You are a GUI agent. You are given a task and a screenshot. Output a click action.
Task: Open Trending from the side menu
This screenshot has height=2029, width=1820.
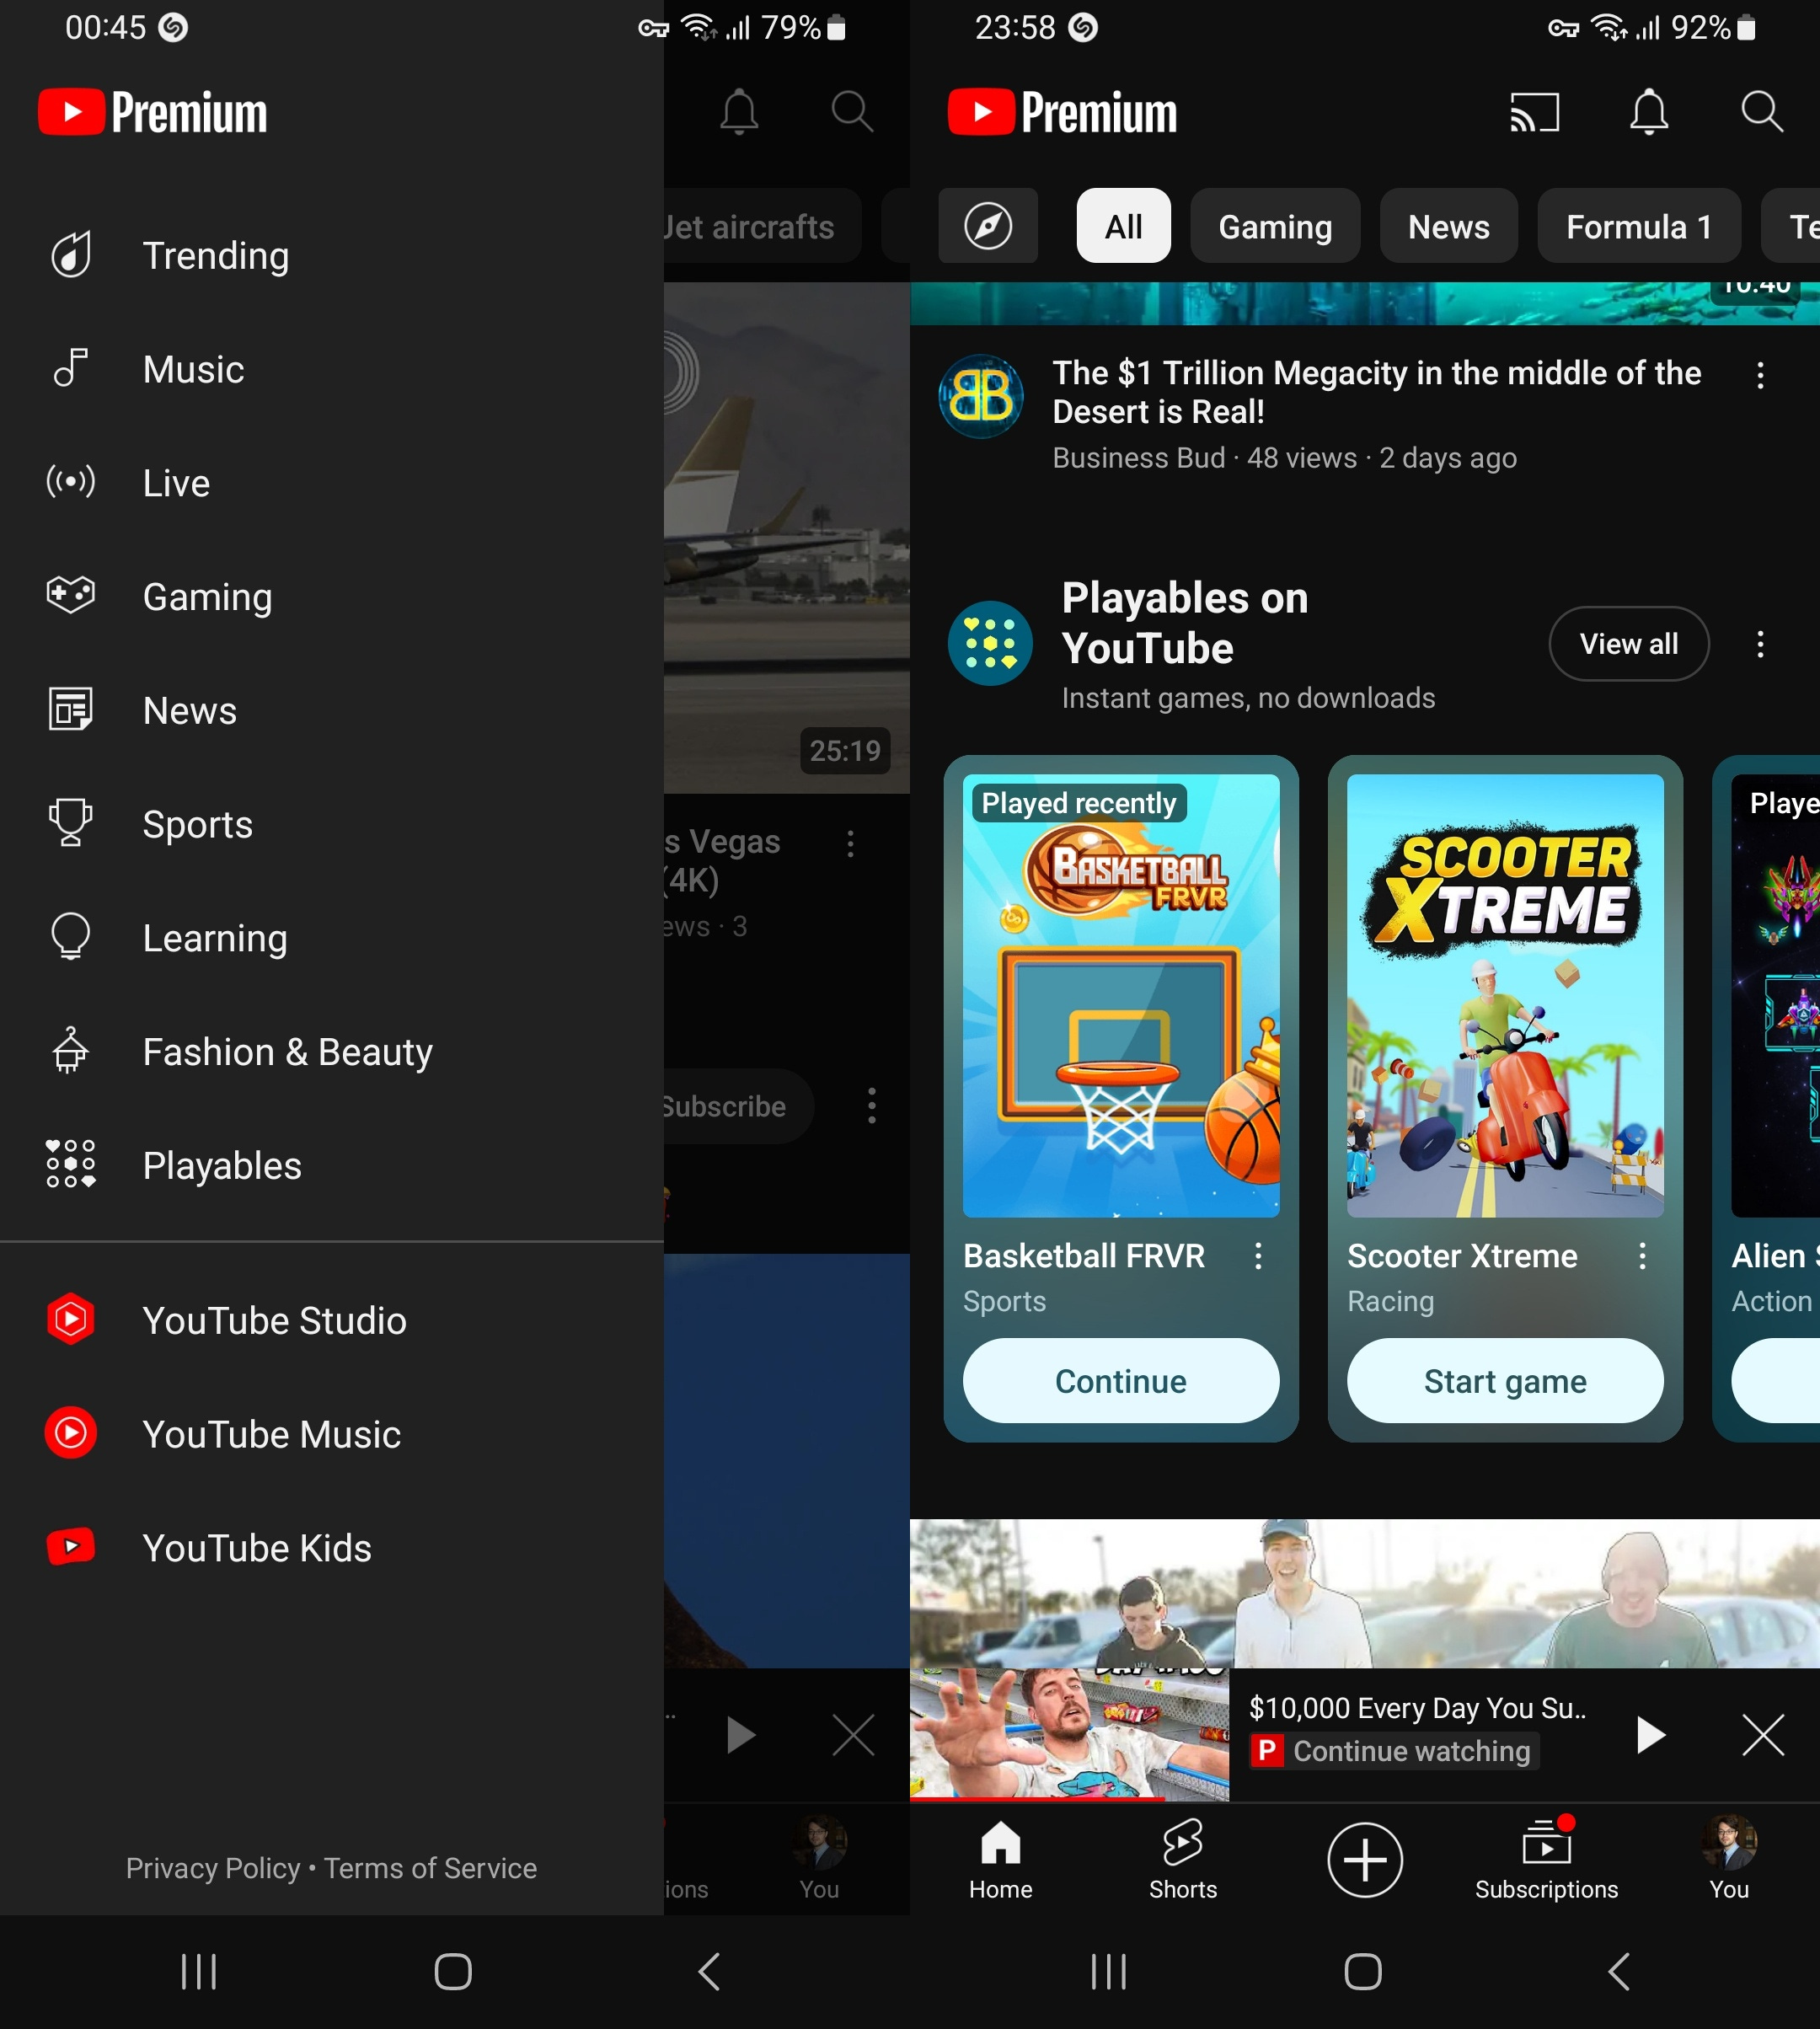332,256
